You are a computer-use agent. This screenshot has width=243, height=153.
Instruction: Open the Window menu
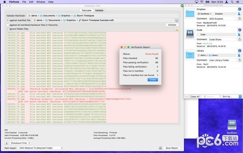tap(41, 2)
